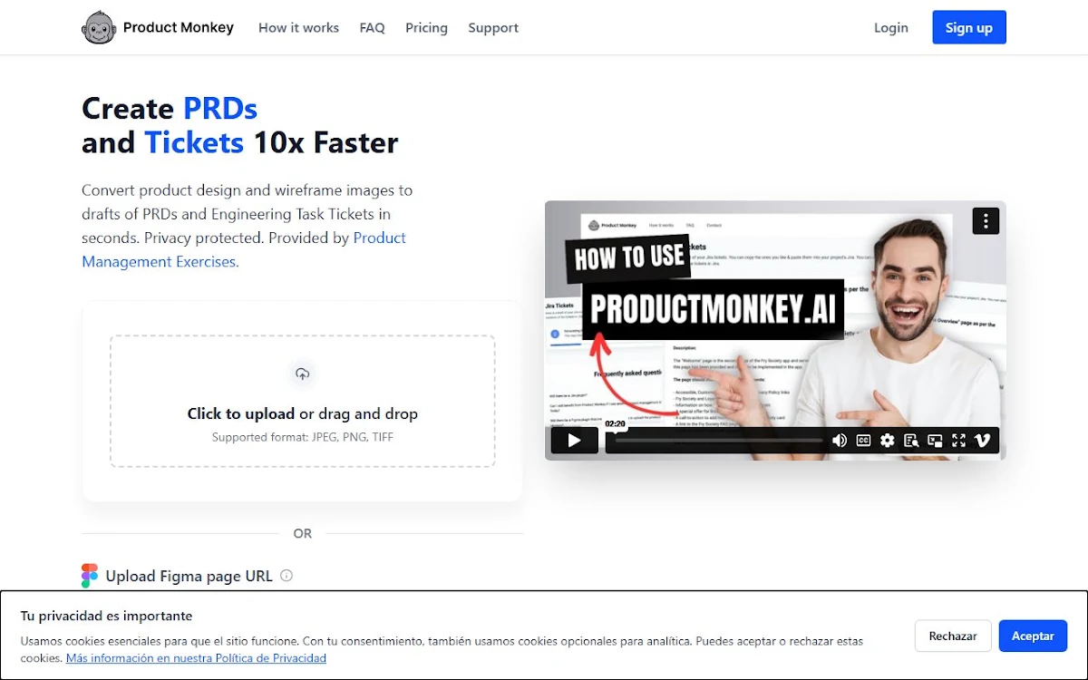Screen dimensions: 1088x680
Task: Open video settings gear
Action: click(887, 441)
